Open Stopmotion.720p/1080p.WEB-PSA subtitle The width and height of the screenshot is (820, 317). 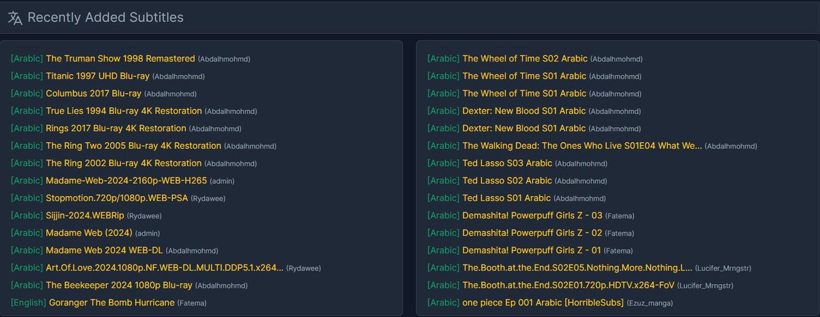(117, 198)
